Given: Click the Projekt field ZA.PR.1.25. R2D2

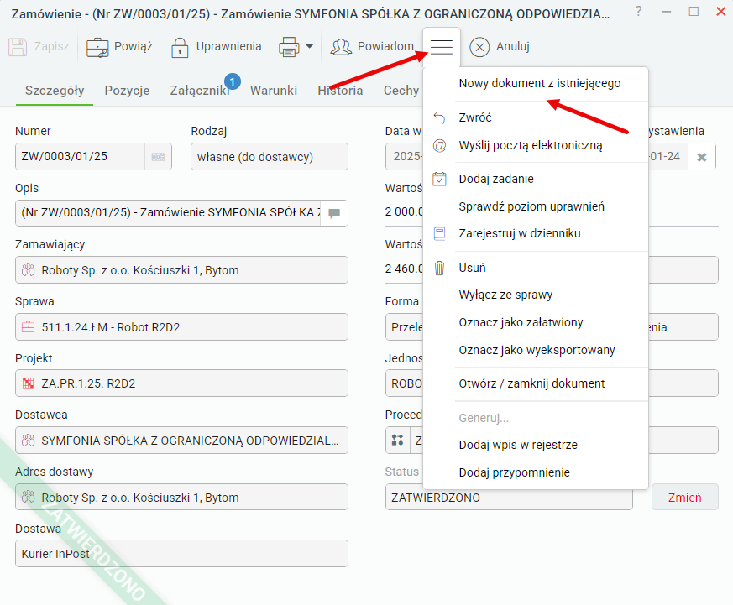Looking at the screenshot, I should (181, 383).
